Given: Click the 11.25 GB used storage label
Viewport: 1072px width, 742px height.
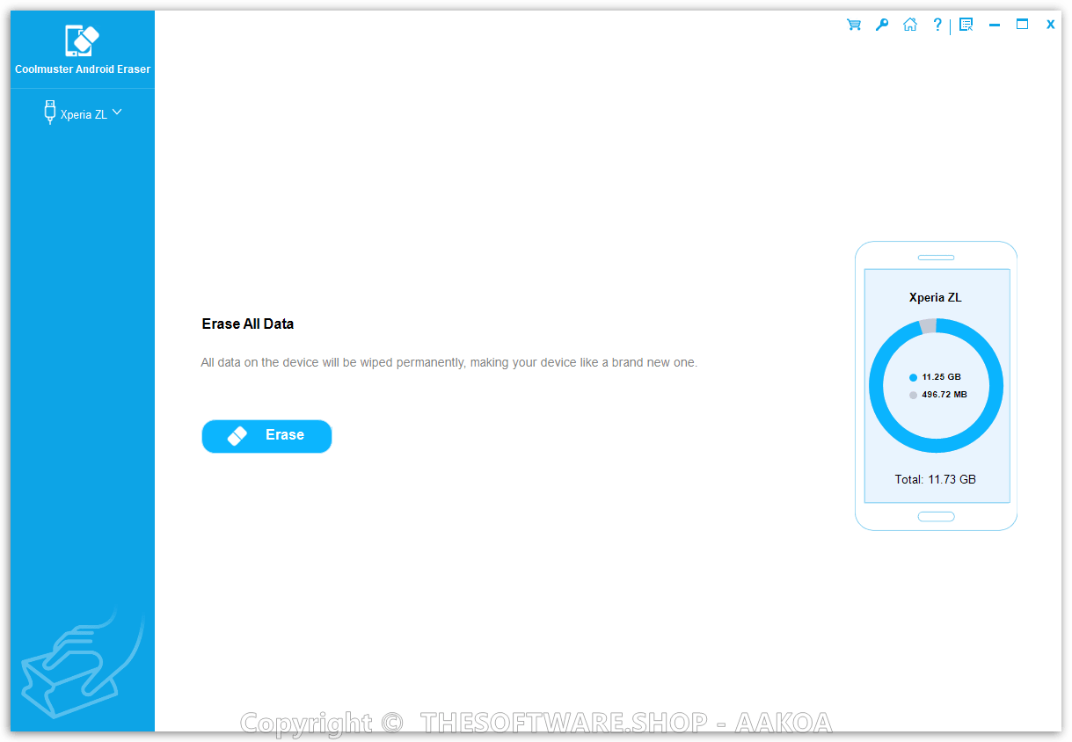Looking at the screenshot, I should pyautogui.click(x=942, y=376).
